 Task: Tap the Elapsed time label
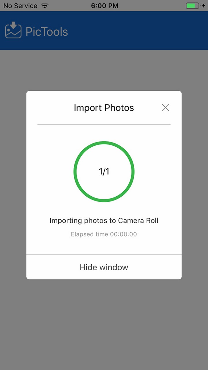pyautogui.click(x=104, y=234)
